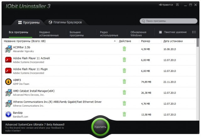Click the trash icon for AC3Filter 2.5b
Viewport: 201px width, 140px height.
(x=124, y=49)
